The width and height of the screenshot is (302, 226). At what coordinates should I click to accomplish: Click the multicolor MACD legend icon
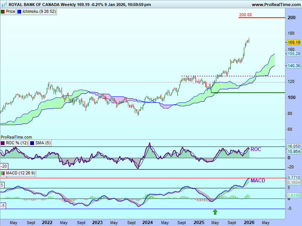pyautogui.click(x=3, y=173)
